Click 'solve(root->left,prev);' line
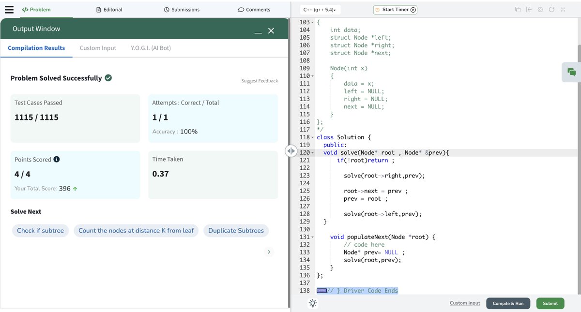This screenshot has height=312, width=581. click(x=382, y=214)
